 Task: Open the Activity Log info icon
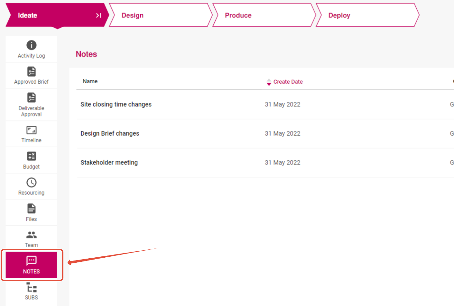(31, 45)
